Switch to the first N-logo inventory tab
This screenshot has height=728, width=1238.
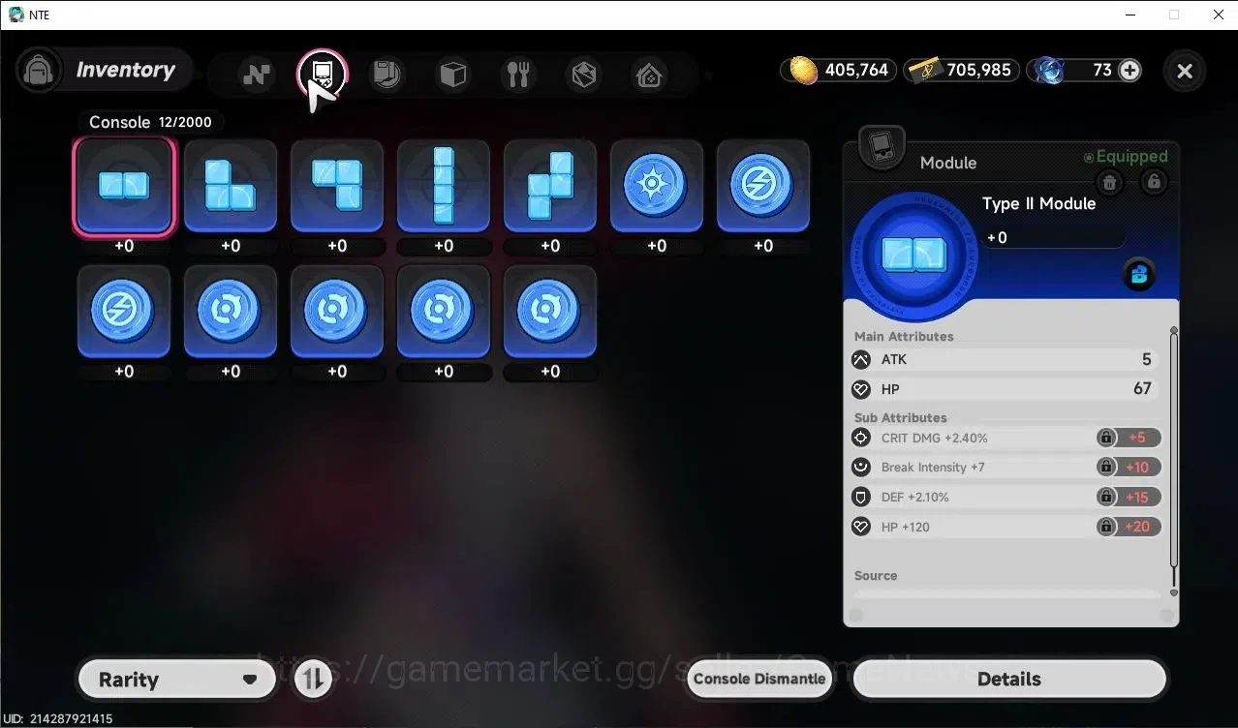257,75
